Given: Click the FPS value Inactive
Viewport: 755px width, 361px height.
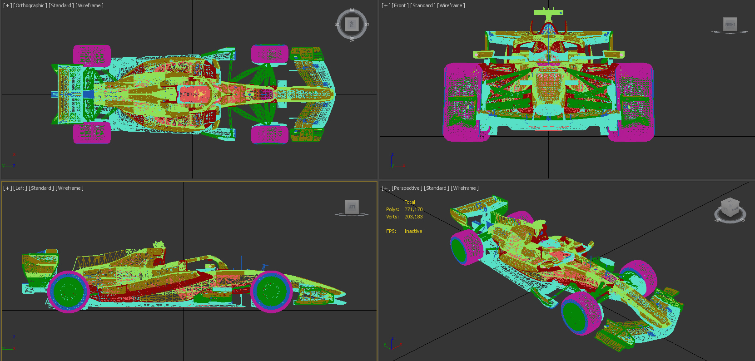Looking at the screenshot, I should click(x=413, y=231).
